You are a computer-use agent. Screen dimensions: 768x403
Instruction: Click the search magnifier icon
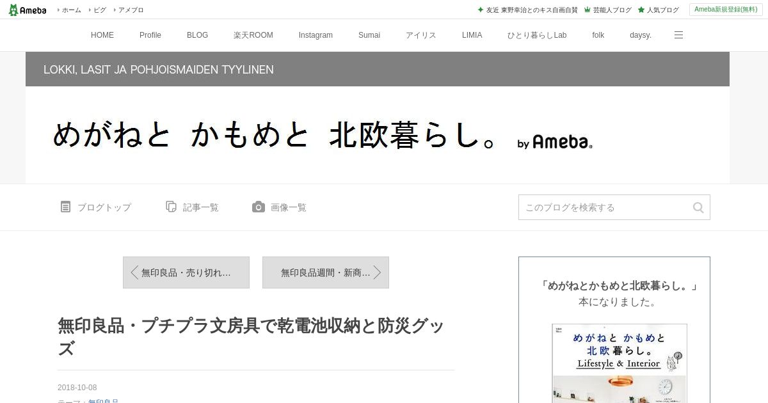pos(698,207)
